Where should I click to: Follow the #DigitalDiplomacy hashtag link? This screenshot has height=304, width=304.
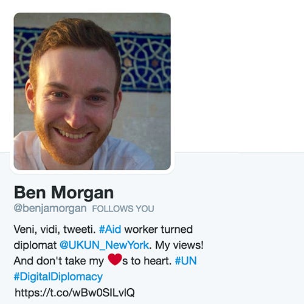tap(58, 277)
